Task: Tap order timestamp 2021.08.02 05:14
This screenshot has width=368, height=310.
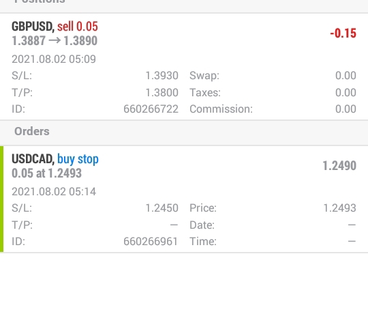Action: point(54,191)
